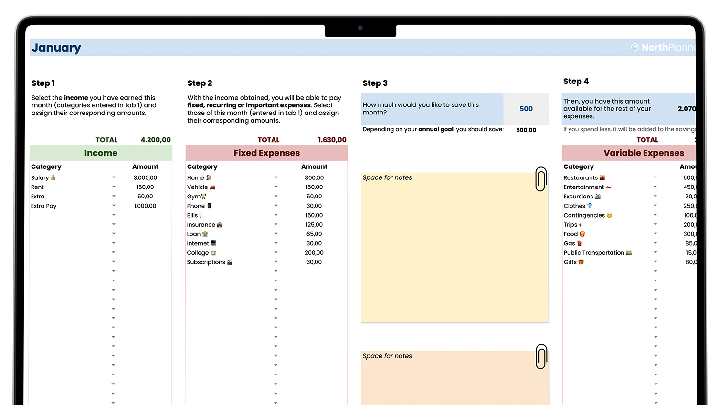The image size is (718, 405).
Task: Click inside the yellow Space for notes box
Action: click(454, 248)
